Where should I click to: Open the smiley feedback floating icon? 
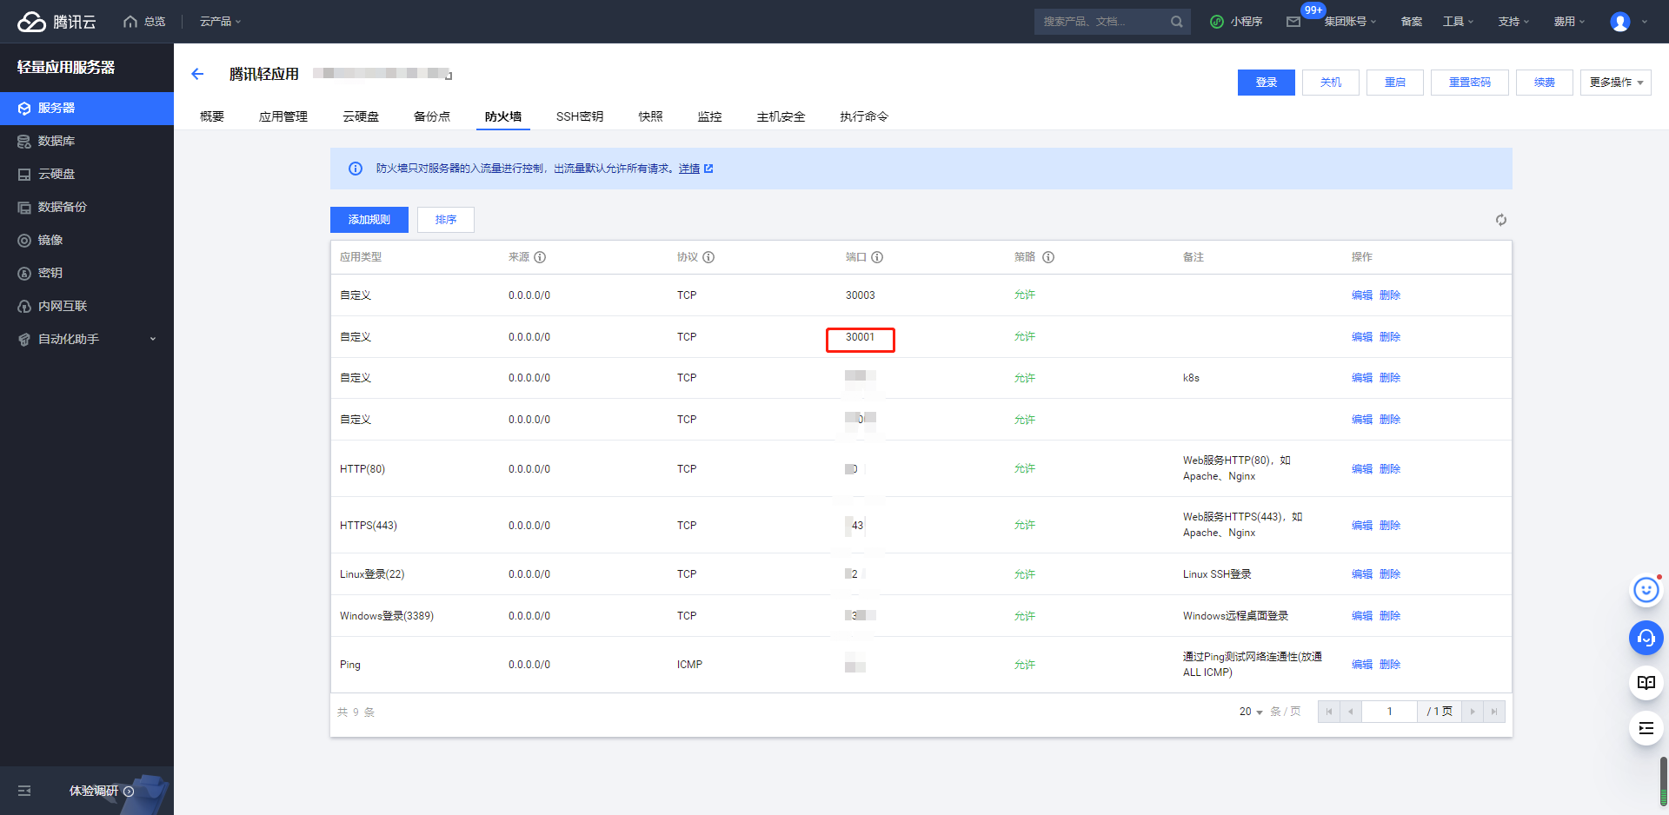click(x=1646, y=591)
